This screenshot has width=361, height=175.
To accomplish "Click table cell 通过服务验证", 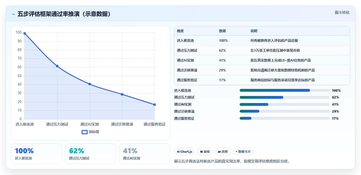I will tap(187, 80).
